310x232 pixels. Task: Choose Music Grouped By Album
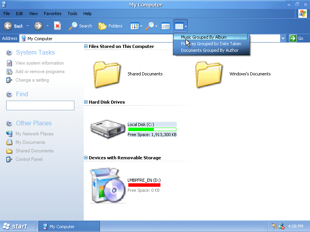click(210, 37)
